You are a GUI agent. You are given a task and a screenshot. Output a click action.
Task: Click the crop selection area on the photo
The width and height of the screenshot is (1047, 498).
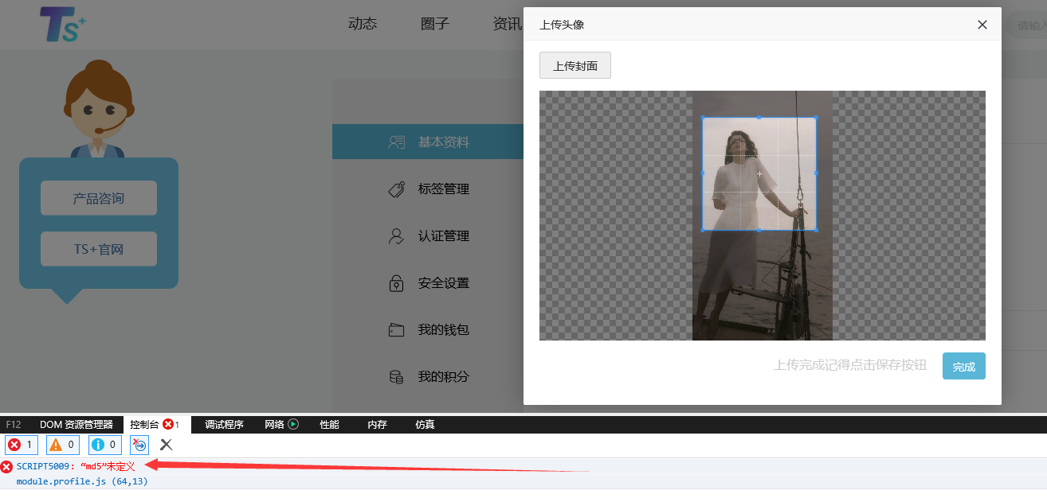(x=759, y=173)
